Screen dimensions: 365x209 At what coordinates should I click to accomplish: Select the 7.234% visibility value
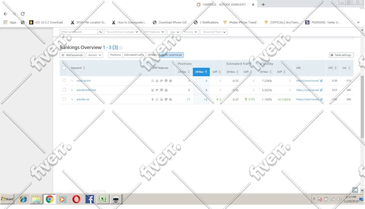pos(267,81)
